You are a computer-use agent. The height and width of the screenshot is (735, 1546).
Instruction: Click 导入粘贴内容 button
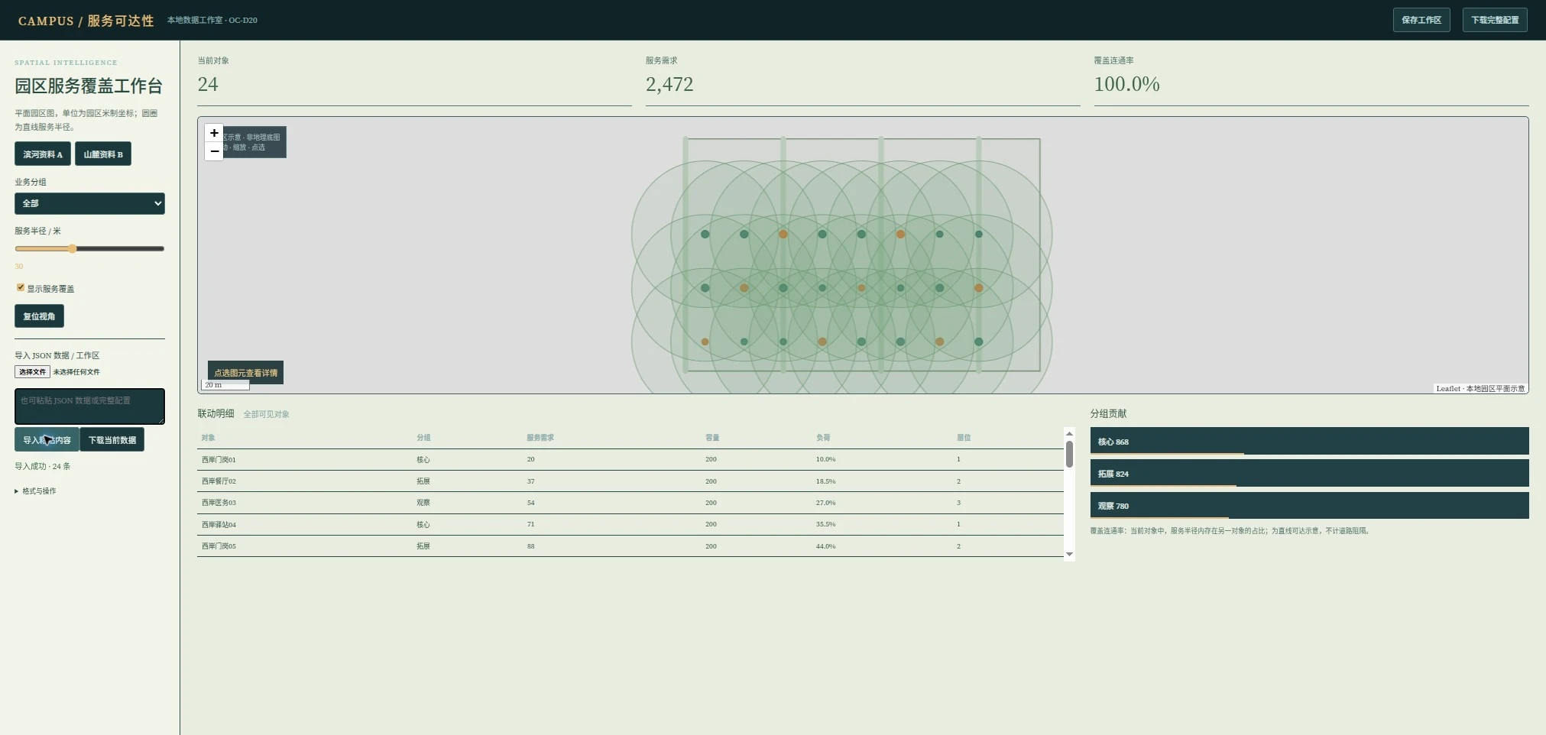tap(47, 439)
